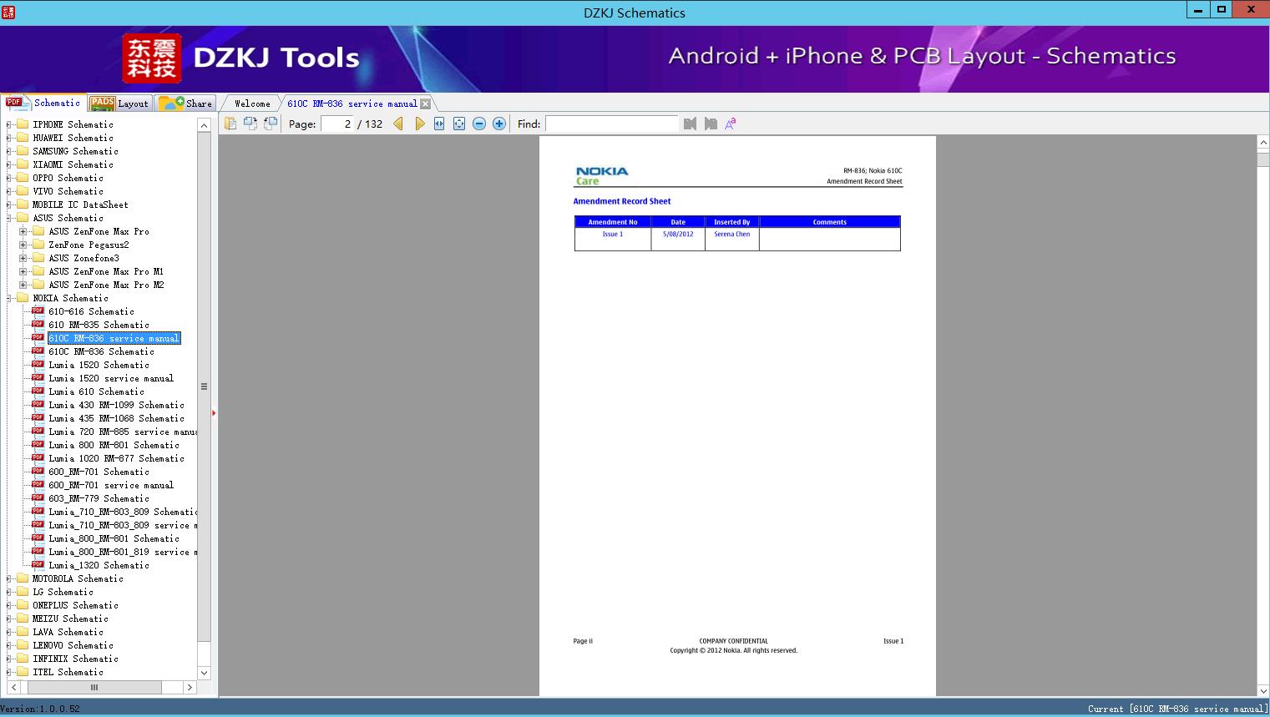Collapse the ASUS Schematic folder
The width and height of the screenshot is (1270, 717).
click(x=9, y=218)
